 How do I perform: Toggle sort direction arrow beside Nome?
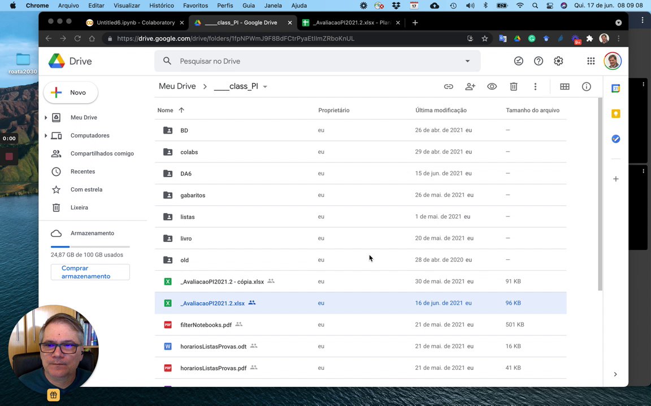point(181,110)
